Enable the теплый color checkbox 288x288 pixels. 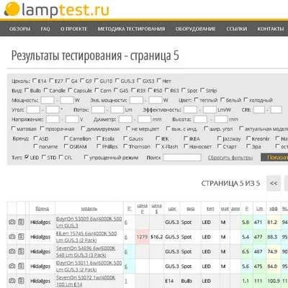[197, 99]
